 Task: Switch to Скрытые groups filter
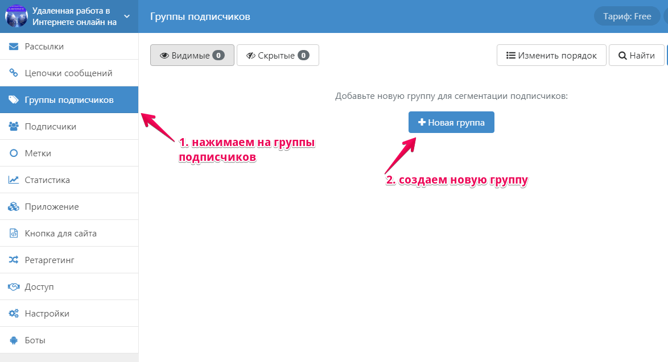(278, 56)
